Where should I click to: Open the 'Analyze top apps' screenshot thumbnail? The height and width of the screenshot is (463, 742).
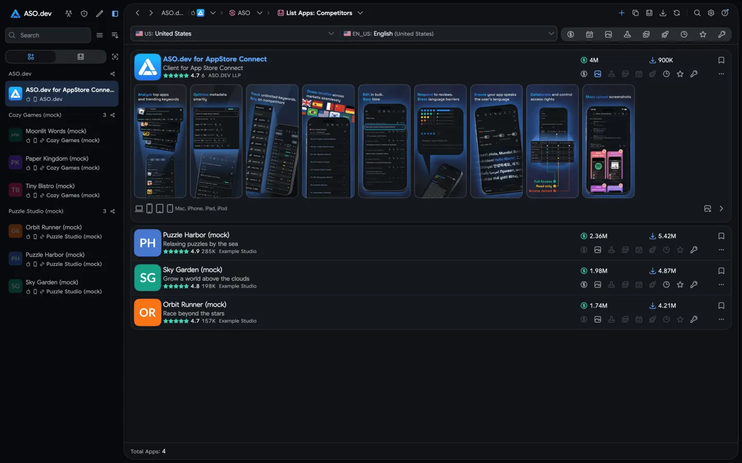pyautogui.click(x=160, y=141)
